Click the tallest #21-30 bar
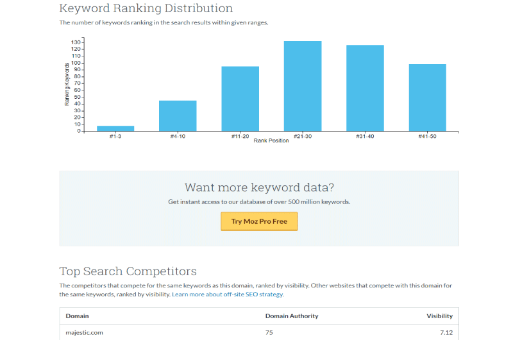 coord(303,86)
